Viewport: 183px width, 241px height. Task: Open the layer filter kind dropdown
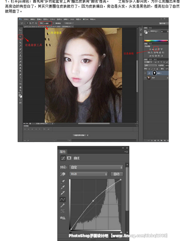click(148, 62)
